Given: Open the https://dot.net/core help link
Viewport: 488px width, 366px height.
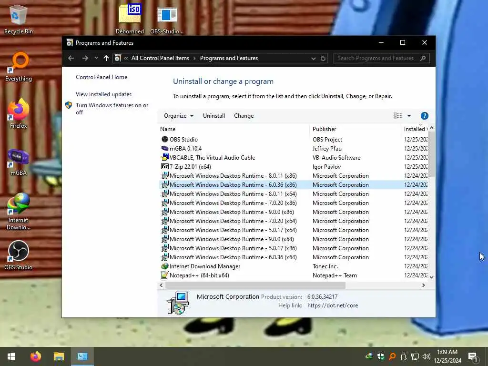Looking at the screenshot, I should (333, 305).
